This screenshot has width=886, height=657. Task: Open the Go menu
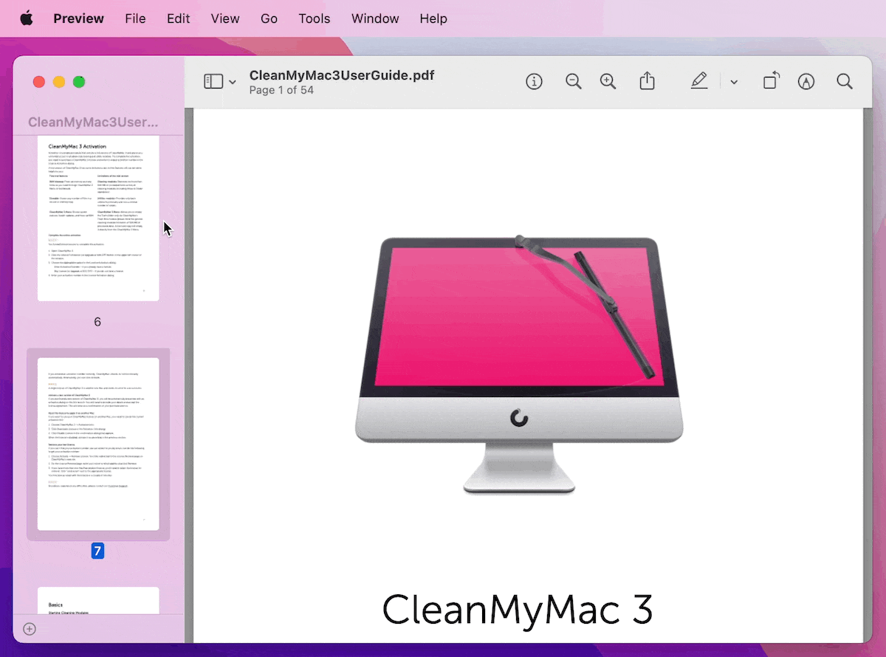pos(269,18)
